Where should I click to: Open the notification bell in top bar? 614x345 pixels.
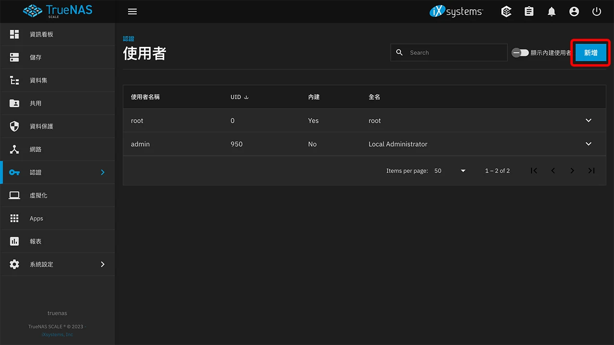point(551,11)
